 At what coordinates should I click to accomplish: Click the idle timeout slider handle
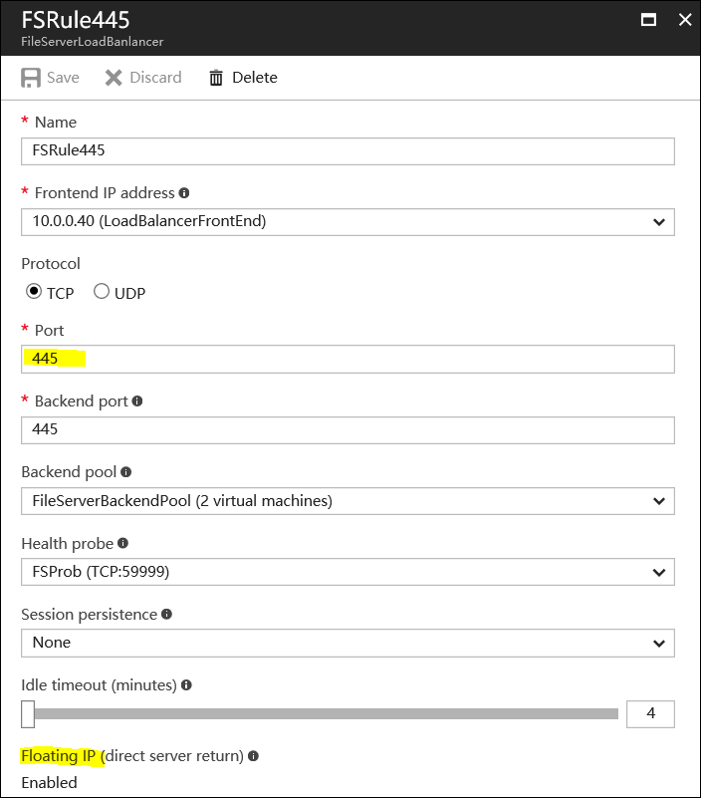click(28, 713)
